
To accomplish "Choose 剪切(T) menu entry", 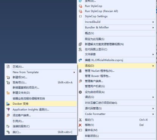I will tap(89, 120).
